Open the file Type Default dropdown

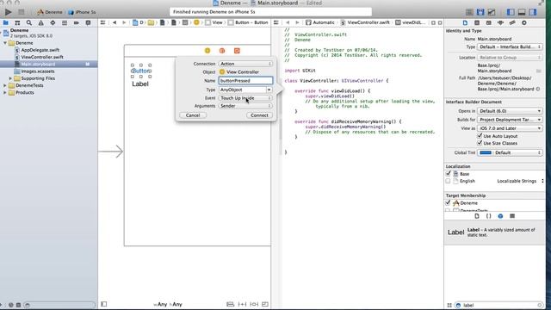click(510, 46)
